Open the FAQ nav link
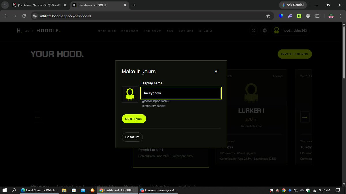Image resolution: width=346 pixels, height=194 pixels. tap(170, 31)
